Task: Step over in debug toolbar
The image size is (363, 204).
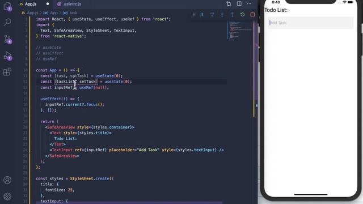Action: pos(212,15)
